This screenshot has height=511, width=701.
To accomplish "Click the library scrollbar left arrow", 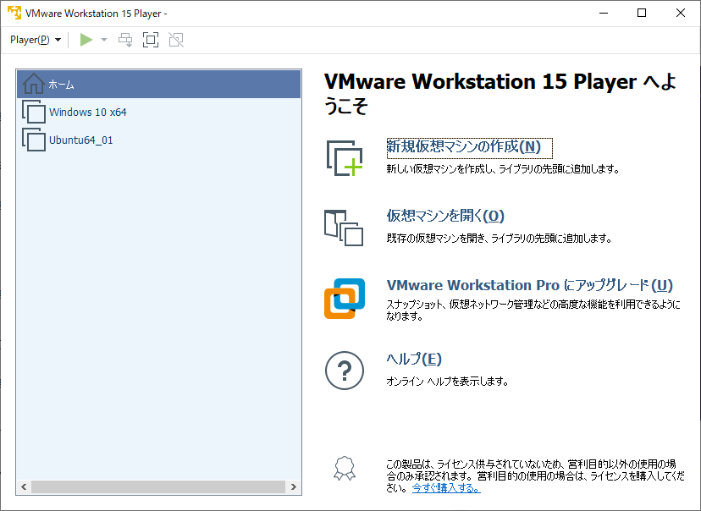I will point(24,487).
